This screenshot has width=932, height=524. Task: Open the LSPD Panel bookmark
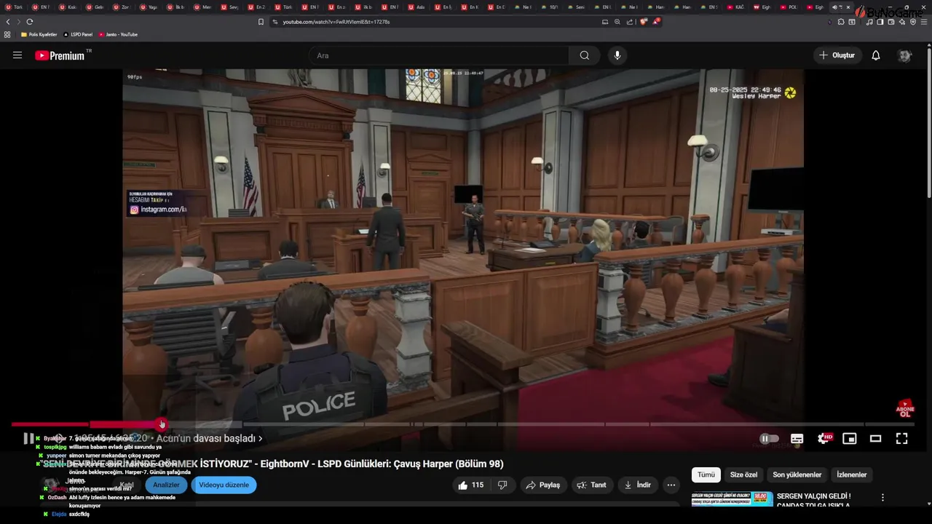[x=78, y=34]
